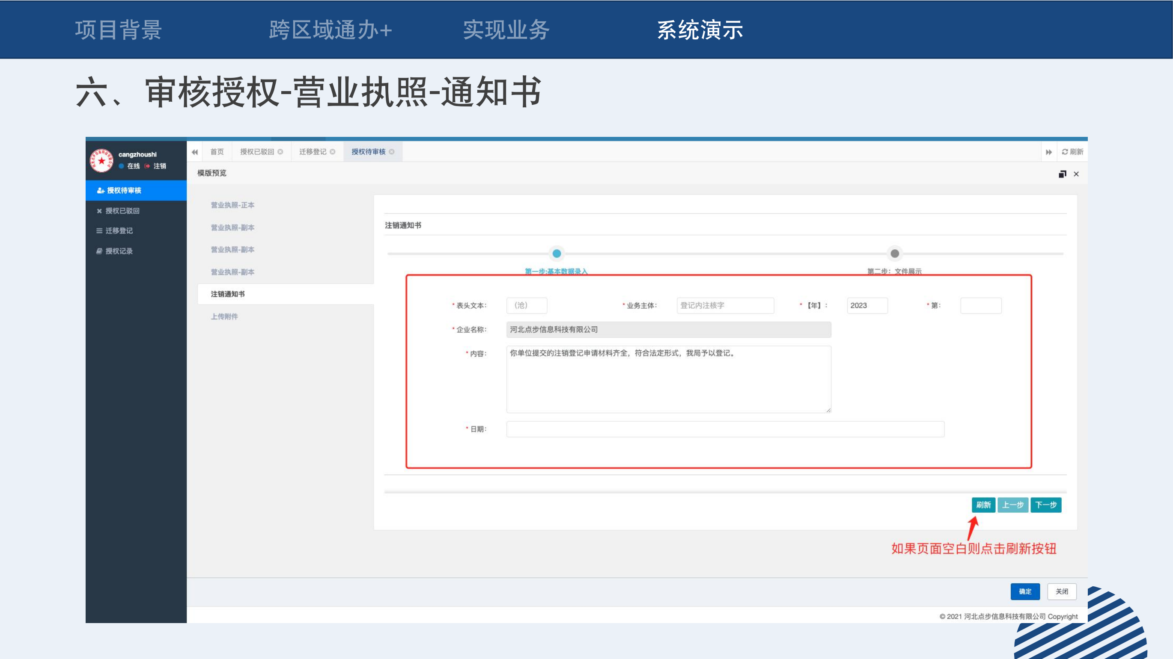
Task: Click the 注销 logout icon in sidebar
Action: (x=147, y=166)
